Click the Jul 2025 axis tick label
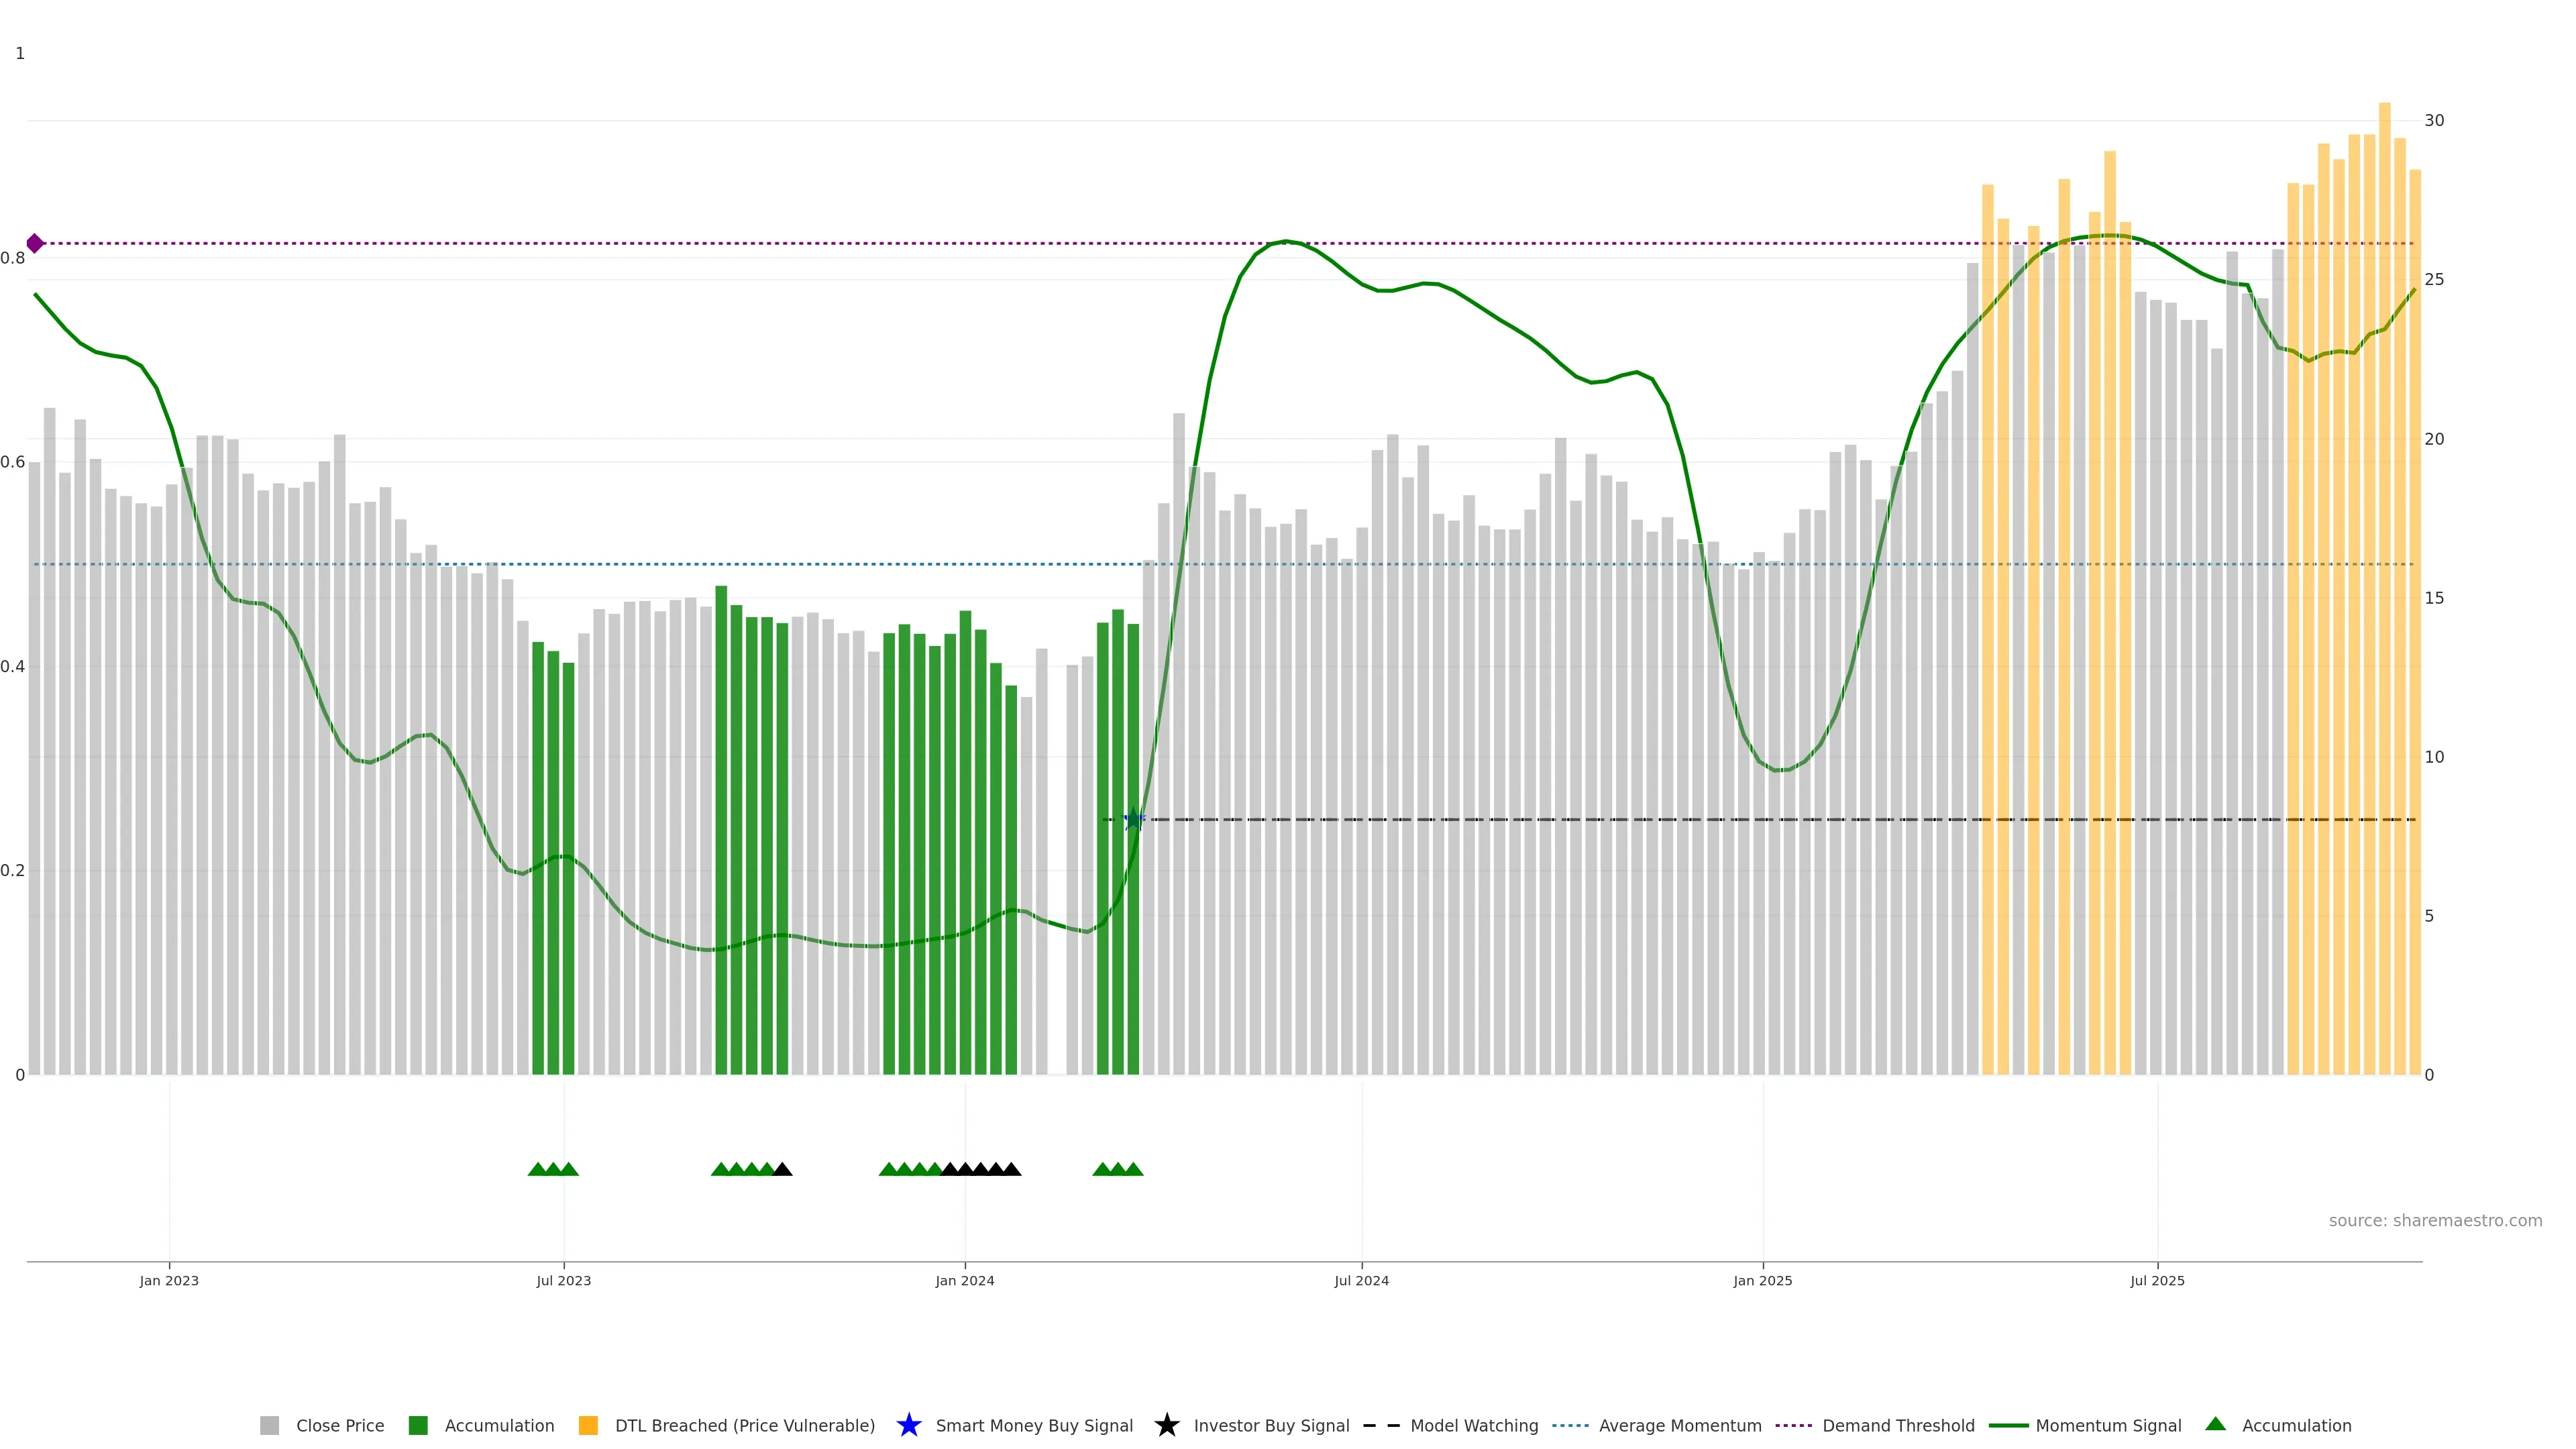 (x=2157, y=1280)
